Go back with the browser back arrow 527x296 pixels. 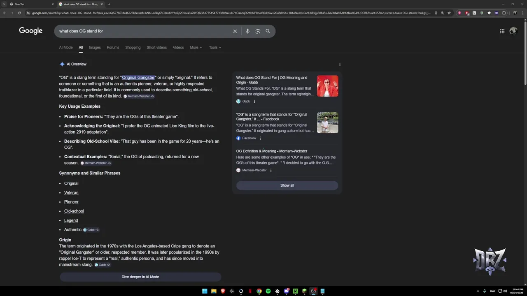pos(5,13)
